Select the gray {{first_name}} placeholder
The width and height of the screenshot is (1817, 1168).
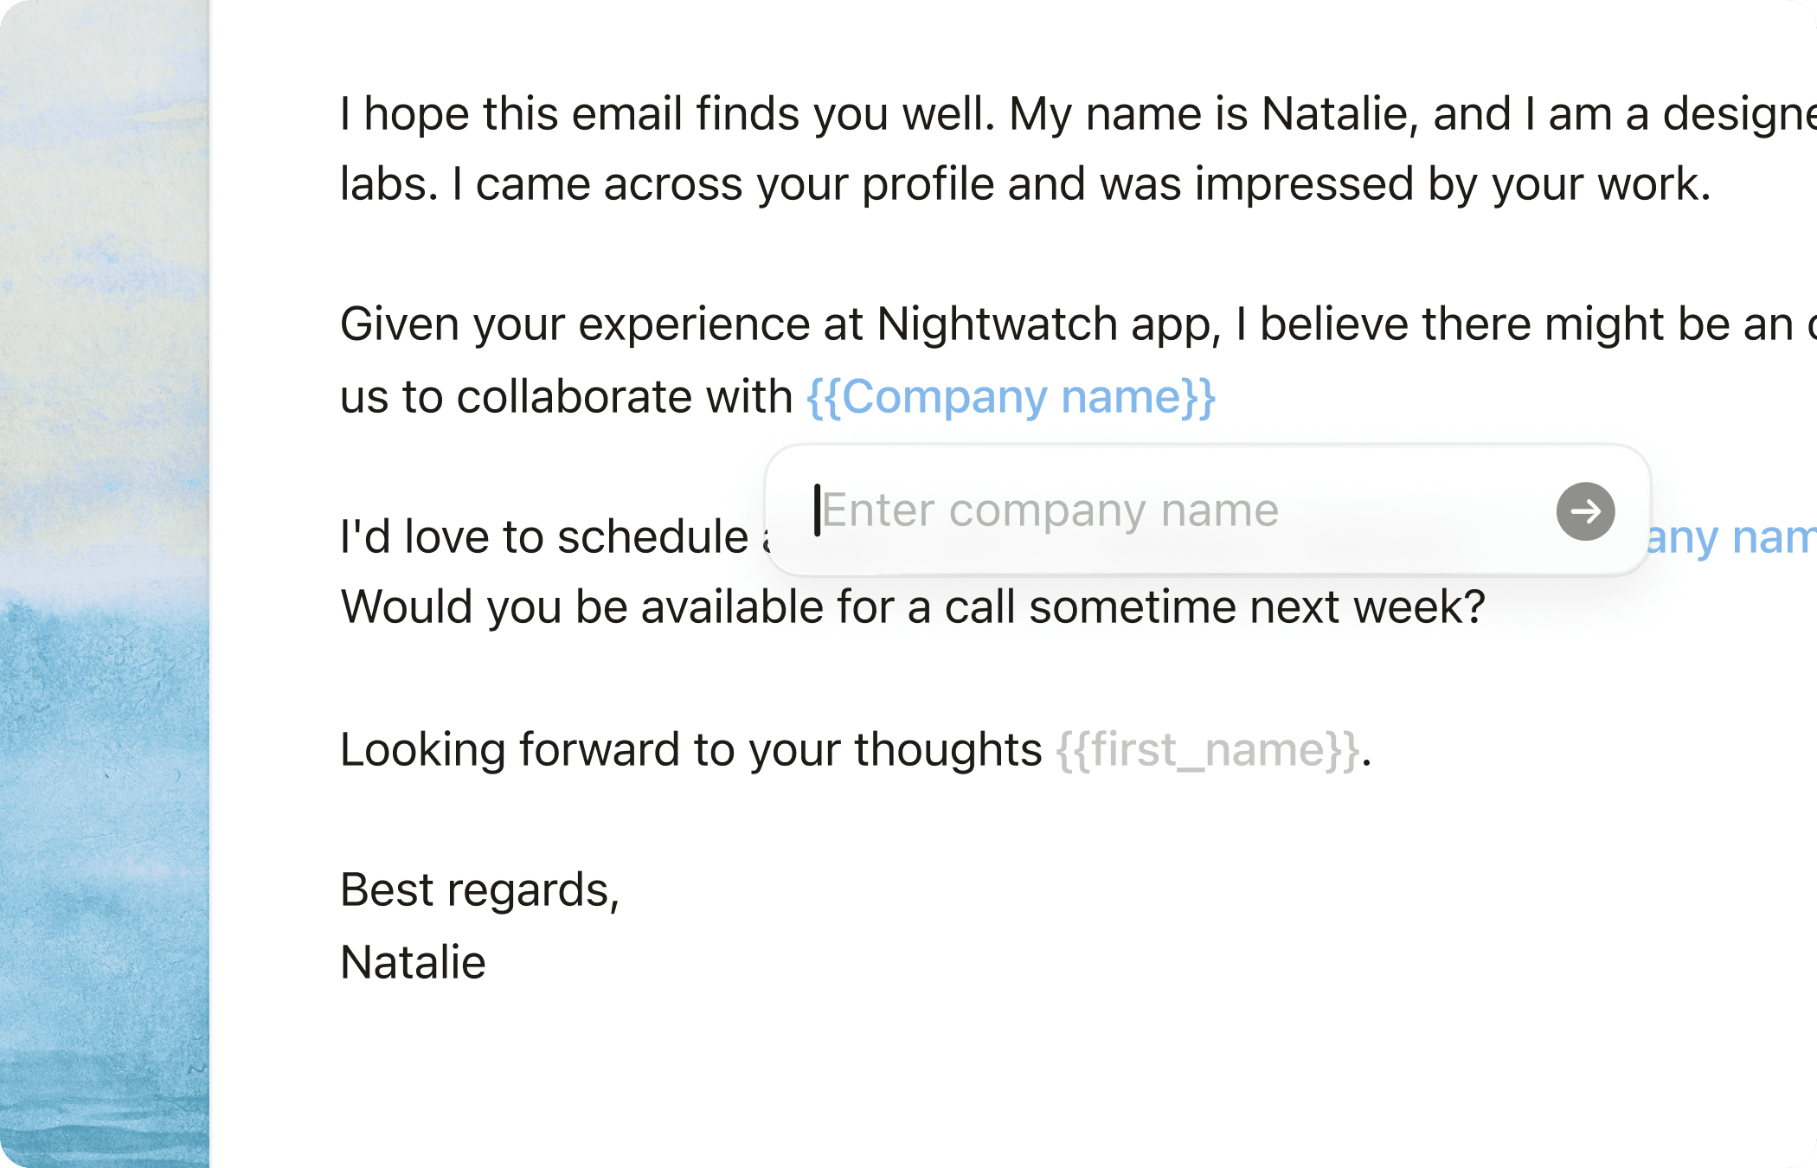click(1208, 750)
